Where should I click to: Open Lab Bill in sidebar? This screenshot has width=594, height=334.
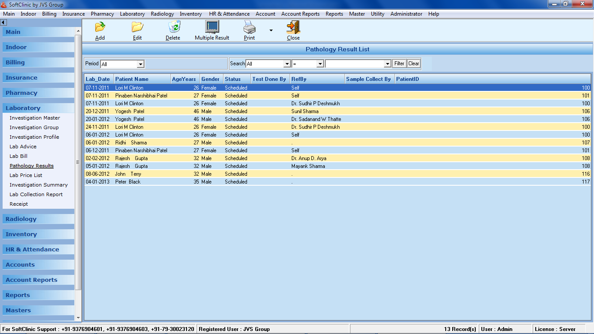(18, 156)
